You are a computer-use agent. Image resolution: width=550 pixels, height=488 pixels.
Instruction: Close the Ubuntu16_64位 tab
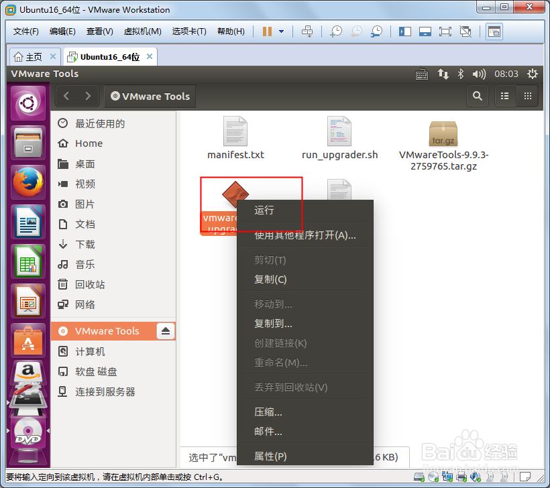tap(150, 56)
